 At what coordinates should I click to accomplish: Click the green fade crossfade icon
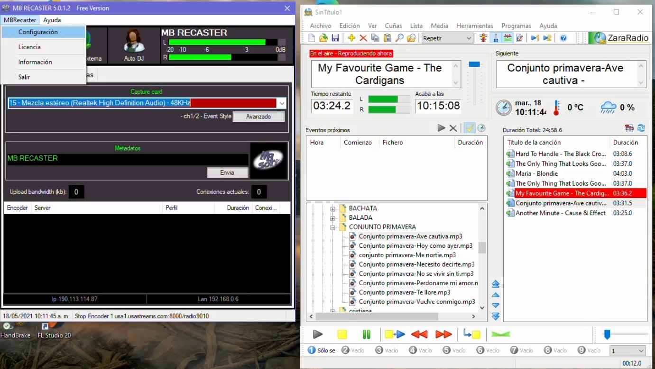coord(501,334)
